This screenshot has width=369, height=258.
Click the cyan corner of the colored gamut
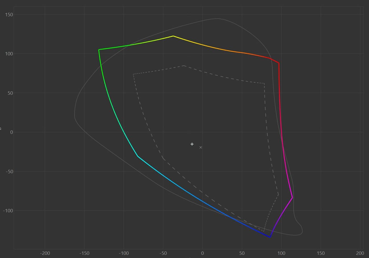(138, 156)
